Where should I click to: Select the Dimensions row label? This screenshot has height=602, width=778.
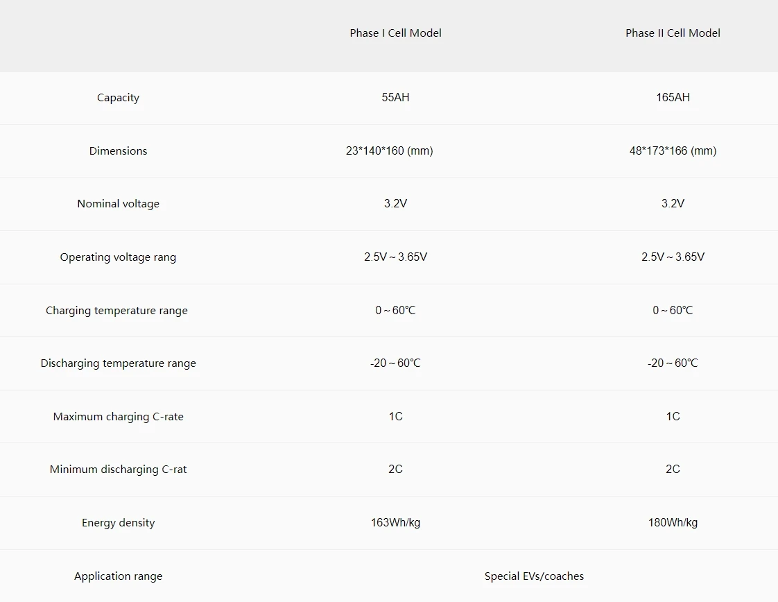[118, 151]
